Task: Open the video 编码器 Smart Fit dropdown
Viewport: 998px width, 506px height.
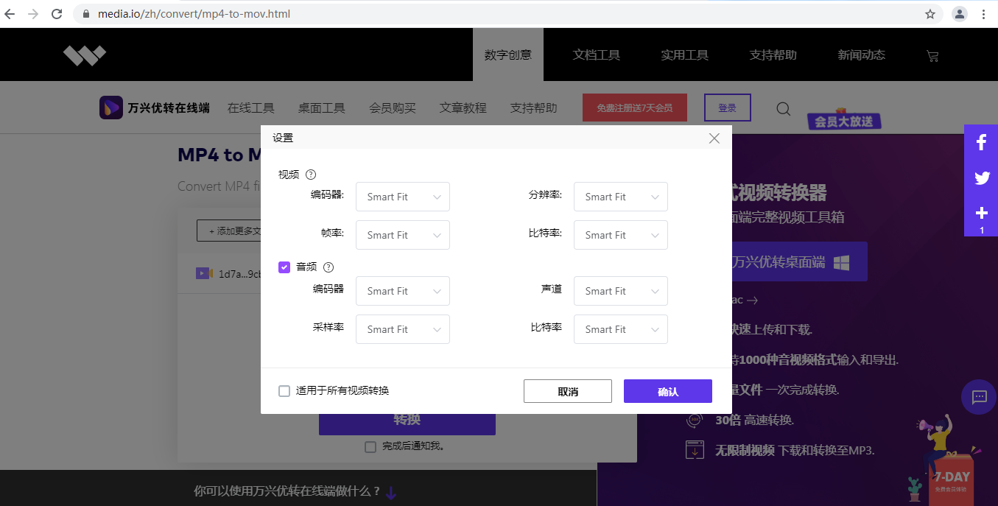Action: click(x=402, y=197)
